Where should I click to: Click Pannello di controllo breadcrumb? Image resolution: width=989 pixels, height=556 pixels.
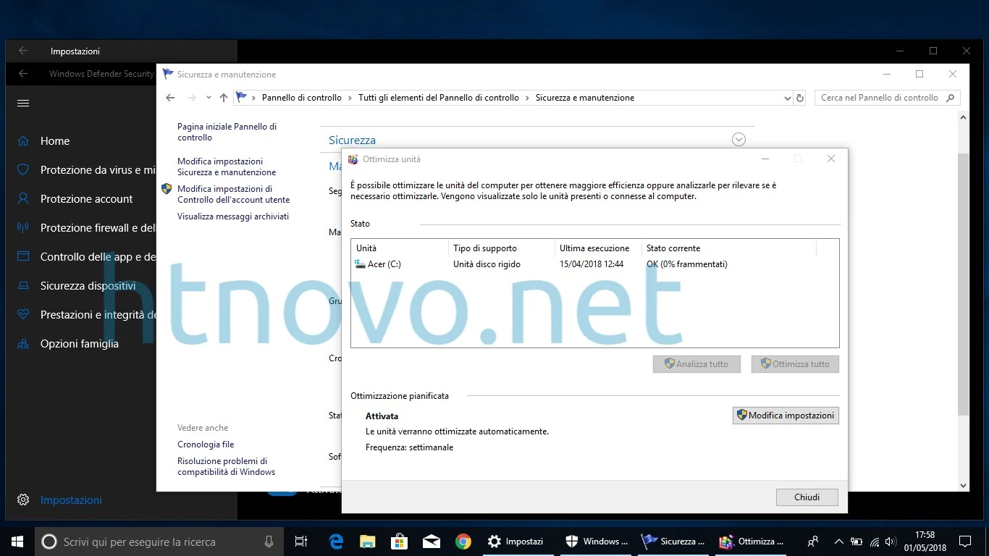(x=301, y=98)
